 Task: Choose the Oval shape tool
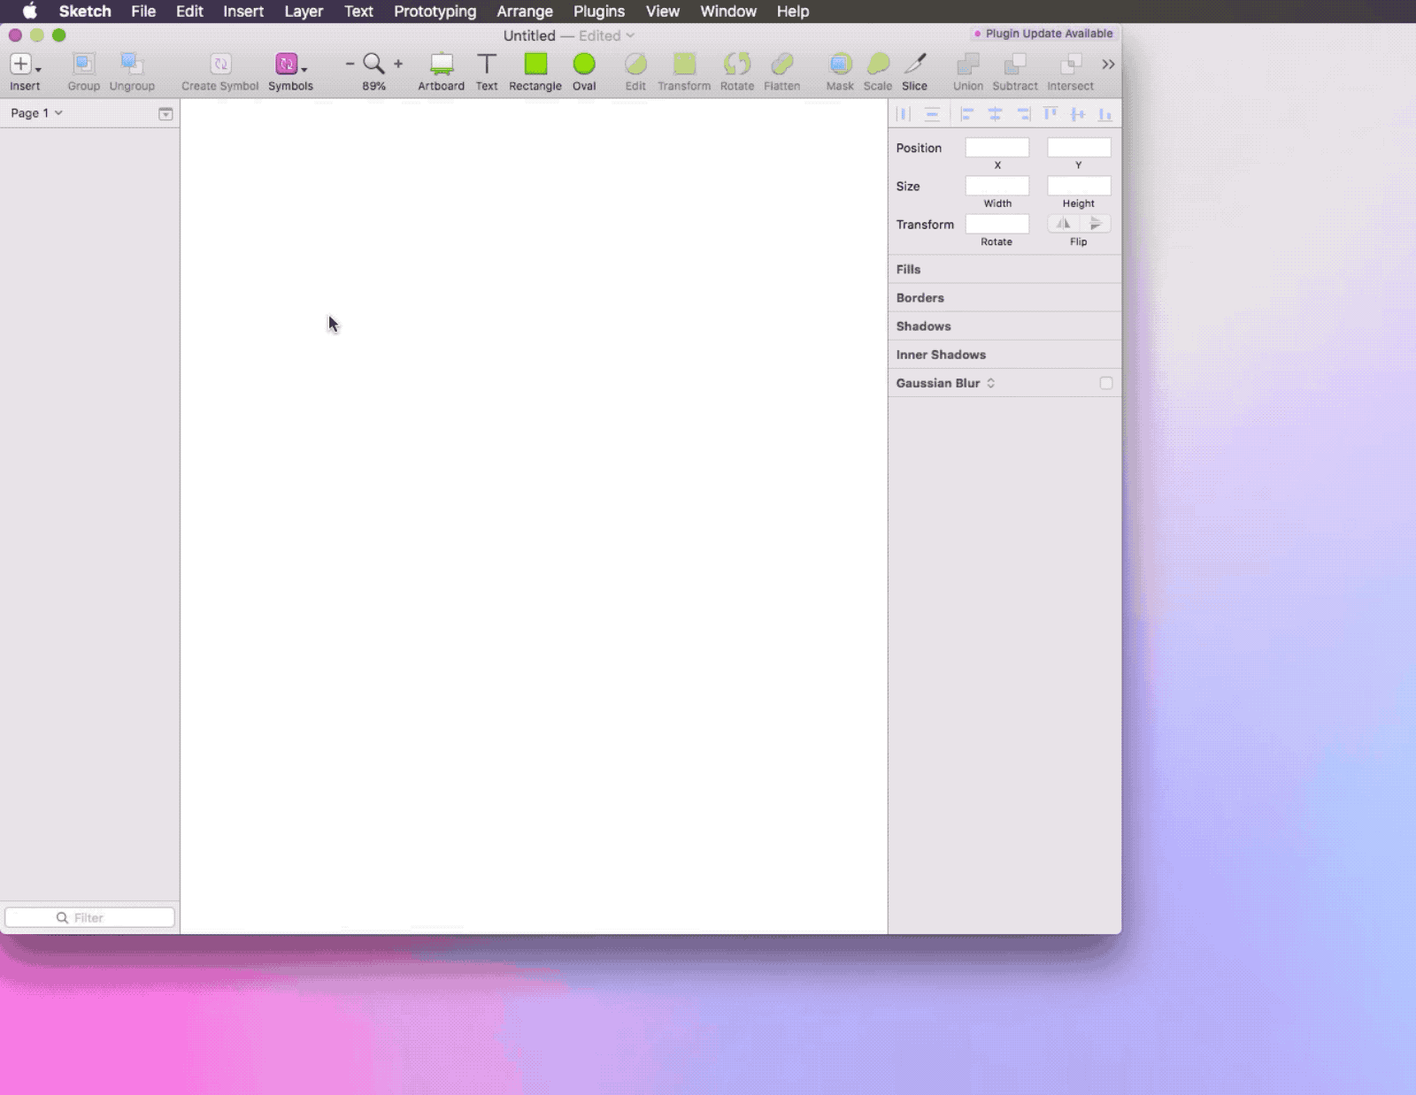584,65
